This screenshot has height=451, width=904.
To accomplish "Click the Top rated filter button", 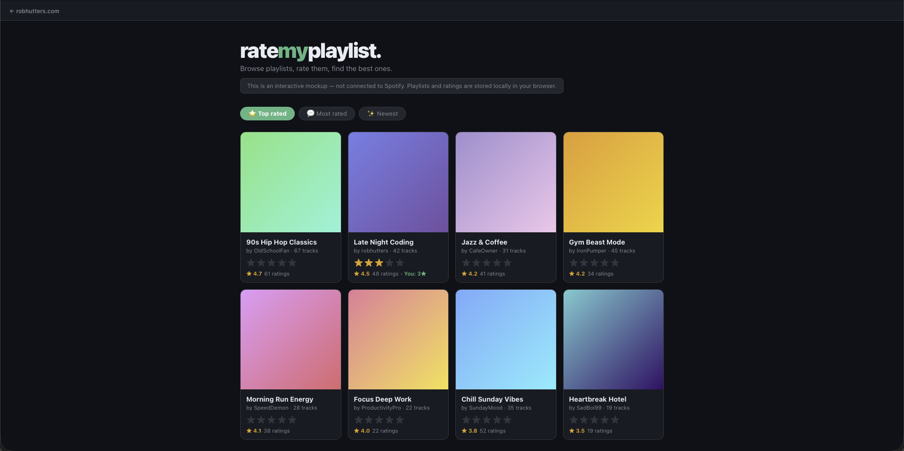I will [x=267, y=113].
